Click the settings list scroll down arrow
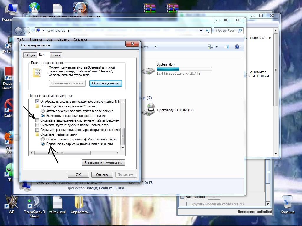 (x=123, y=148)
